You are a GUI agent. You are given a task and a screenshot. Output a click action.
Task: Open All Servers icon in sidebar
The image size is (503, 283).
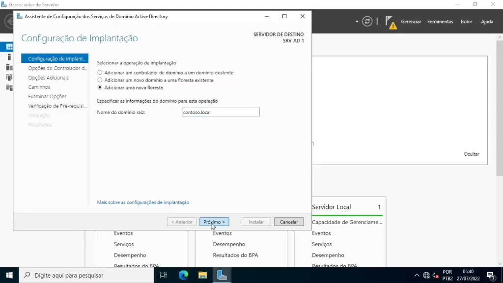click(x=9, y=67)
